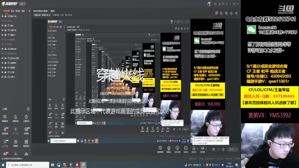Open the chat assistant tool with the speech-bubble icon in the toolbox
This screenshot has height=168, width=299.
tap(5, 118)
